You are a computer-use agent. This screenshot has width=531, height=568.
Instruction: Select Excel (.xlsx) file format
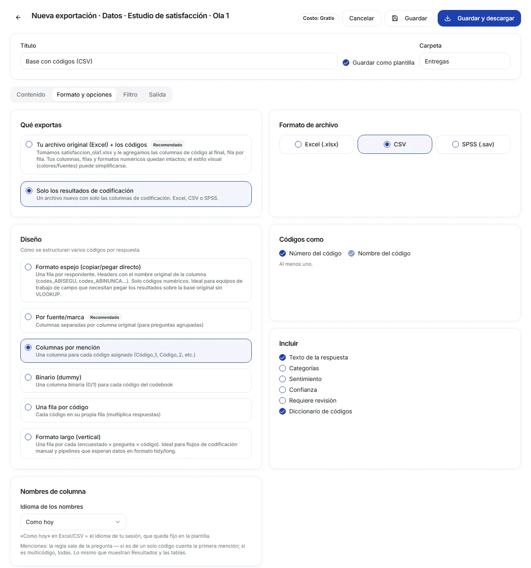[317, 144]
